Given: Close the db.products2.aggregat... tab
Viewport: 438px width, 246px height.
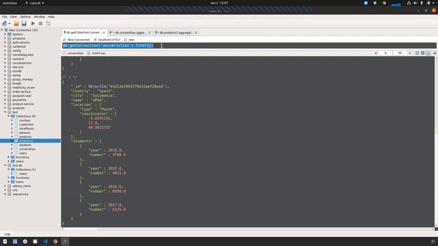Looking at the screenshot, I should (196, 33).
